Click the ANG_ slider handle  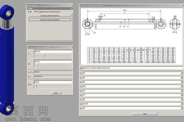pos(36,86)
